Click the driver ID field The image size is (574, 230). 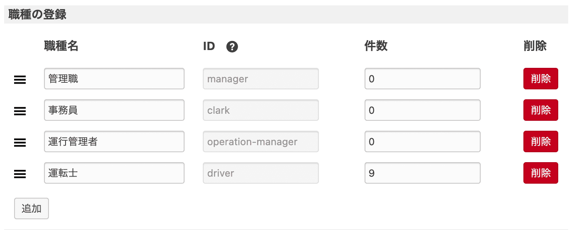click(260, 173)
